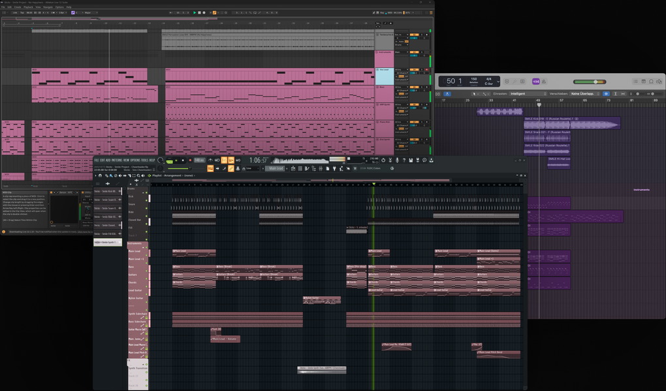
Task: Open the FL Studio mixer icon
Action: point(321,169)
